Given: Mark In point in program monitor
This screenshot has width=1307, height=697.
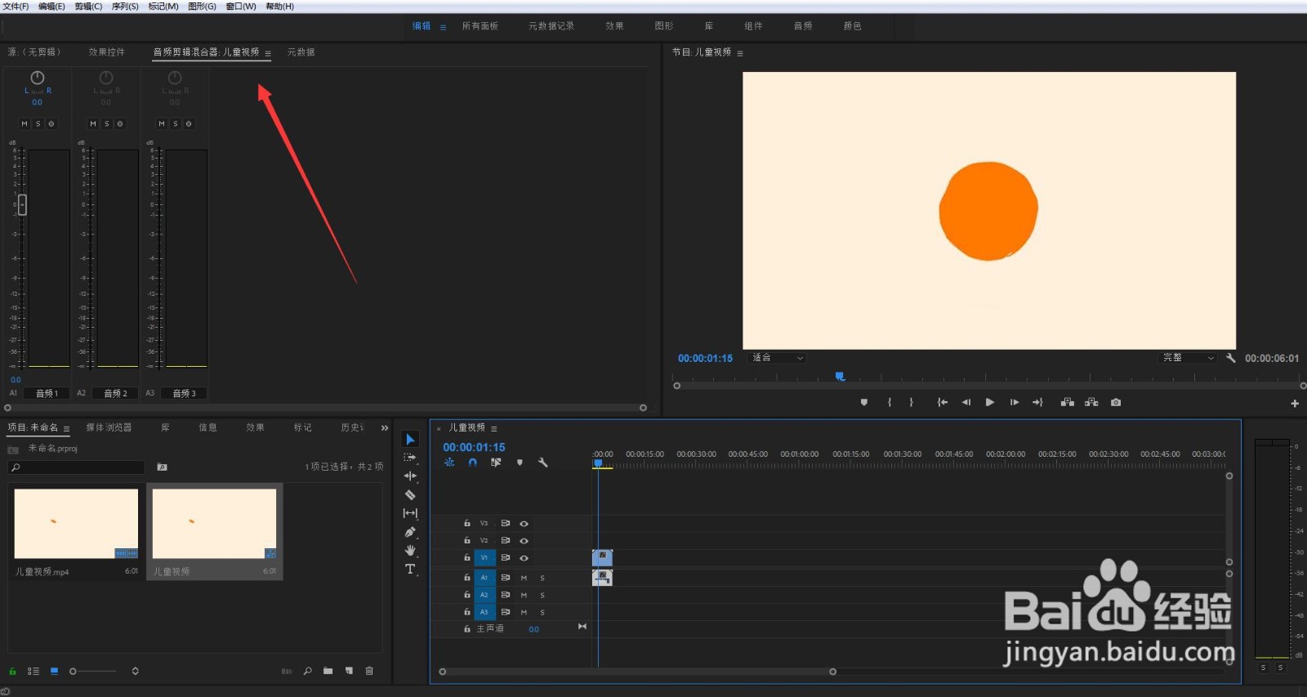Looking at the screenshot, I should click(889, 402).
